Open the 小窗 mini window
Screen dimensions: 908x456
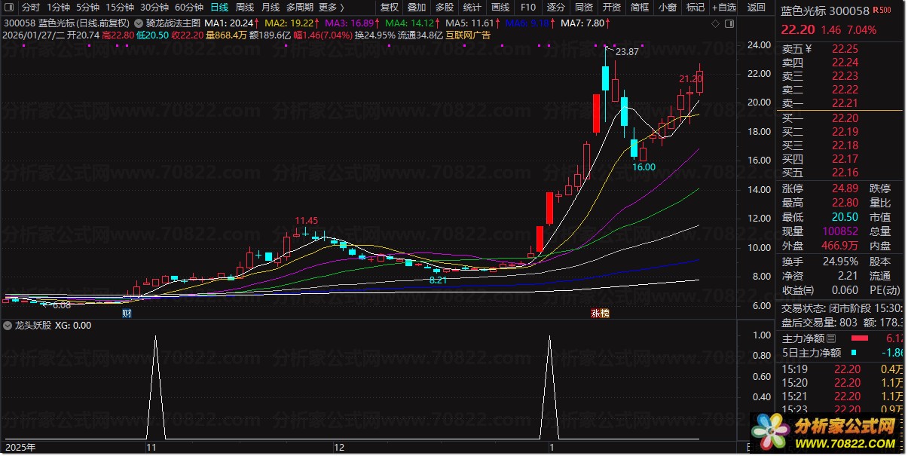coord(668,7)
